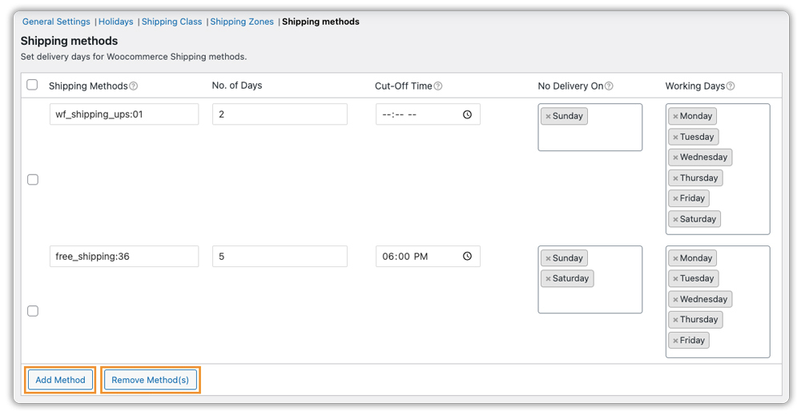Check the free_shipping:36 row checkbox

click(x=33, y=311)
